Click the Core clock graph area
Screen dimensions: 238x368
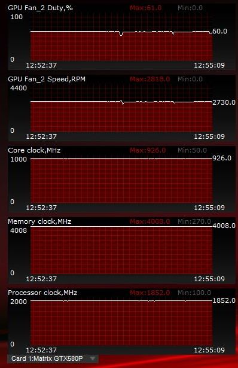[x=121, y=180]
